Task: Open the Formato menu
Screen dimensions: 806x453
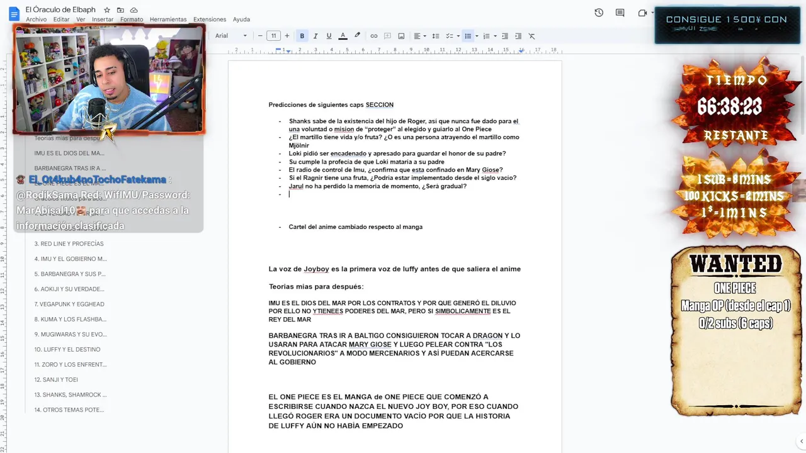Action: [132, 20]
